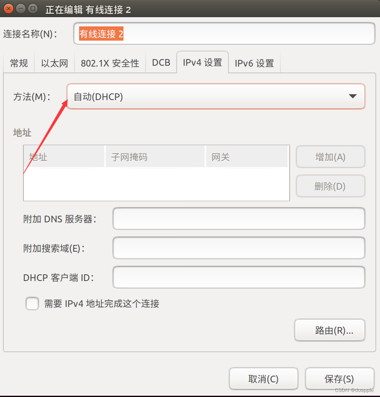Focus the DHCP 客户端 ID field

239,277
